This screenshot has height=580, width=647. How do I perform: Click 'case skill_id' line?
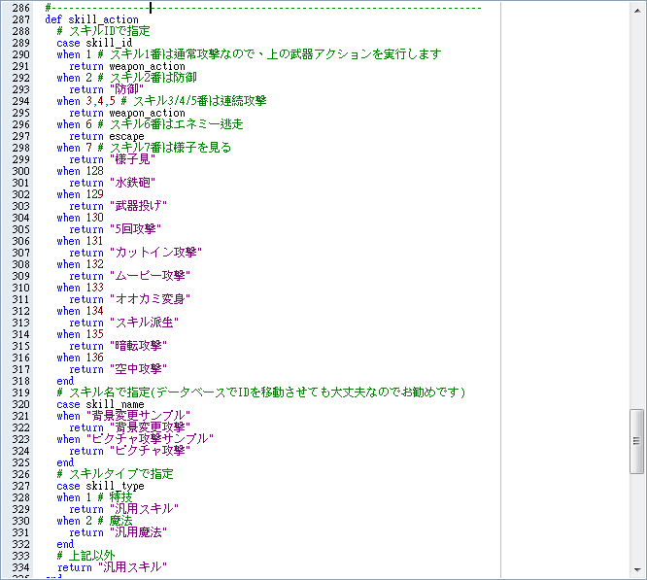94,43
